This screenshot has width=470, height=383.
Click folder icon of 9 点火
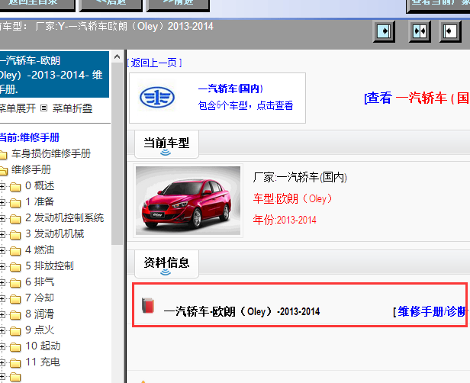pyautogui.click(x=15, y=331)
